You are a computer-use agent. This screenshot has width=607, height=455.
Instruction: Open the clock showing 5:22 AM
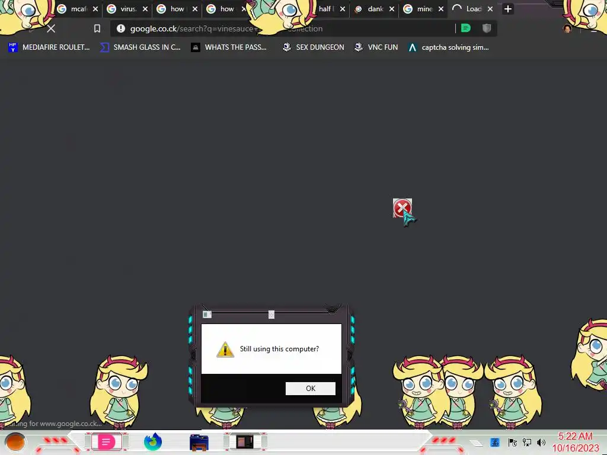pyautogui.click(x=575, y=442)
